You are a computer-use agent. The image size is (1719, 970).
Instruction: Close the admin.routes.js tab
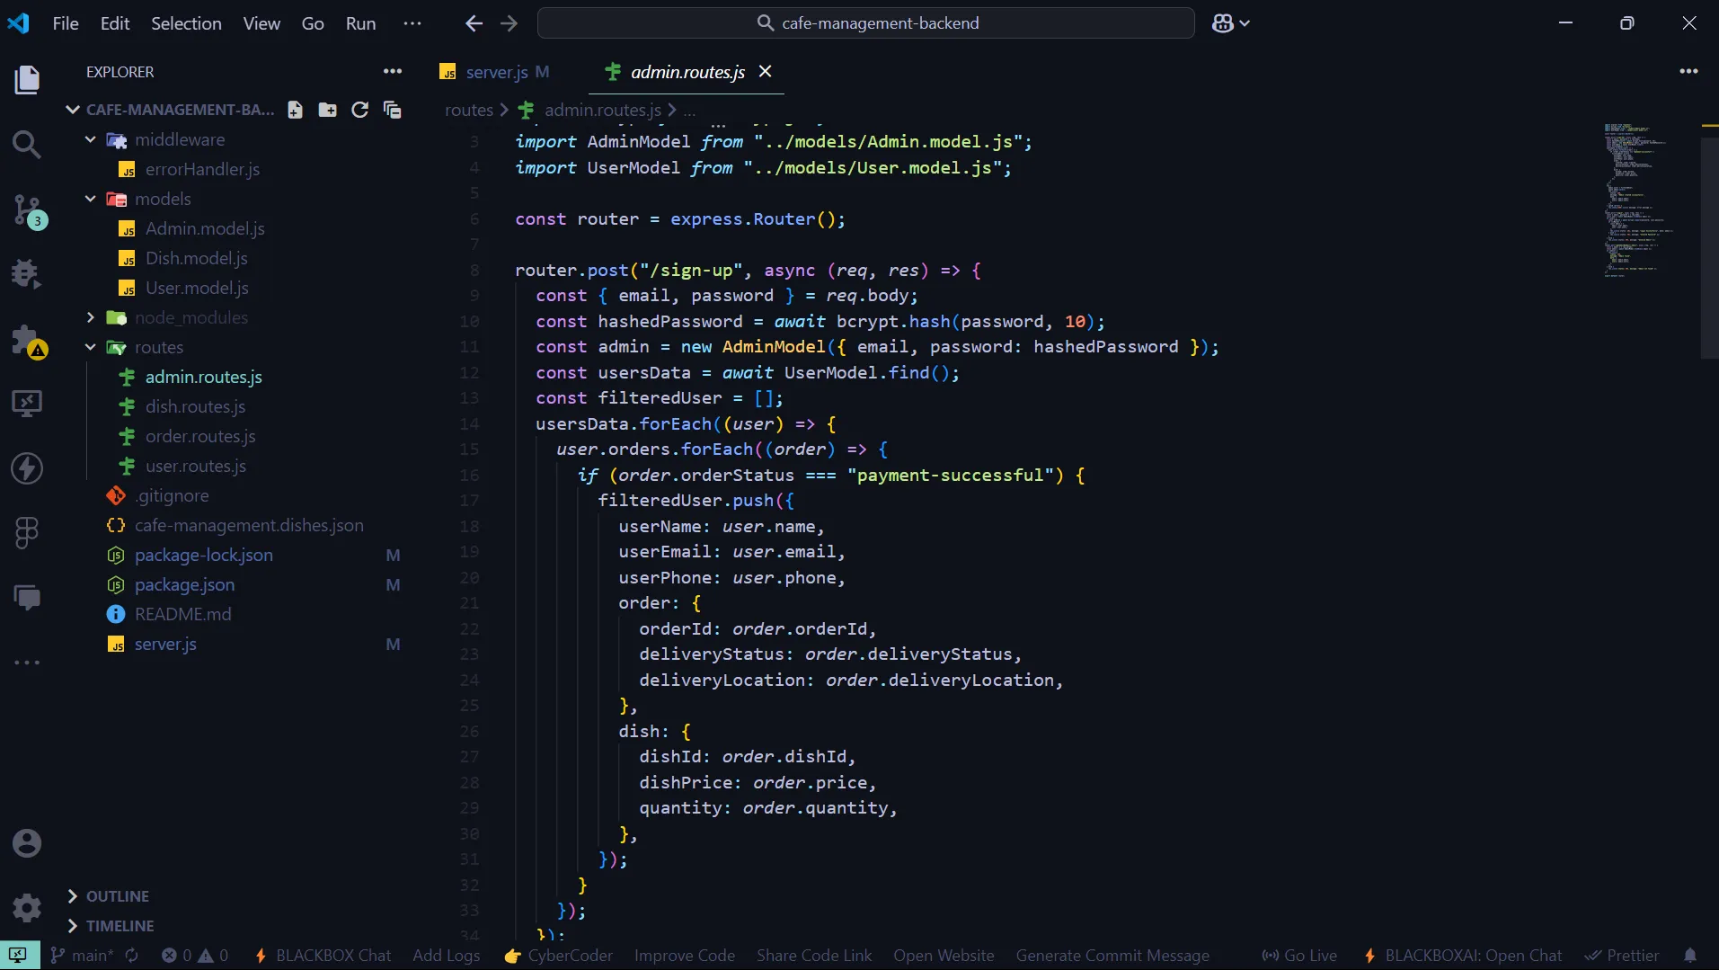coord(765,71)
